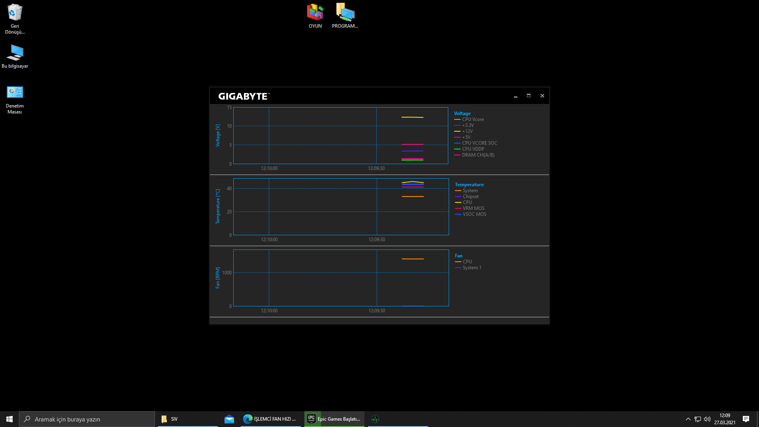Screen dimensions: 759x427
Task: Open the Mail app in taskbar
Action: [229, 419]
